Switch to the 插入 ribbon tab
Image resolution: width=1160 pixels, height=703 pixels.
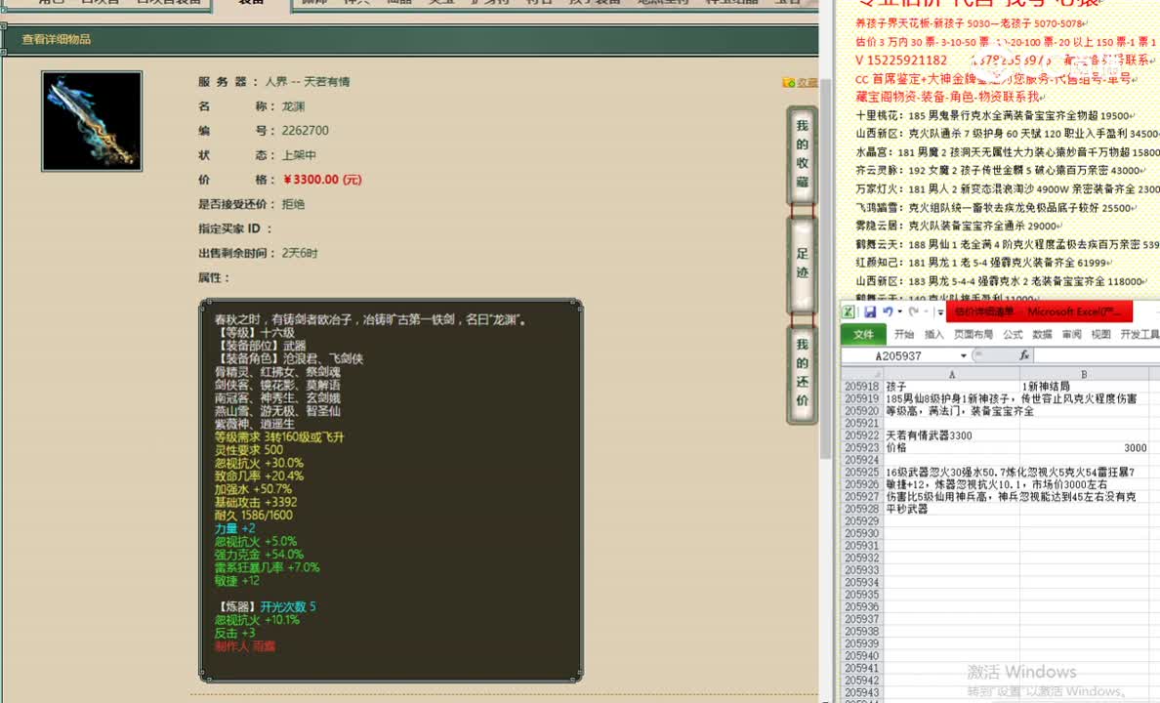(x=933, y=335)
